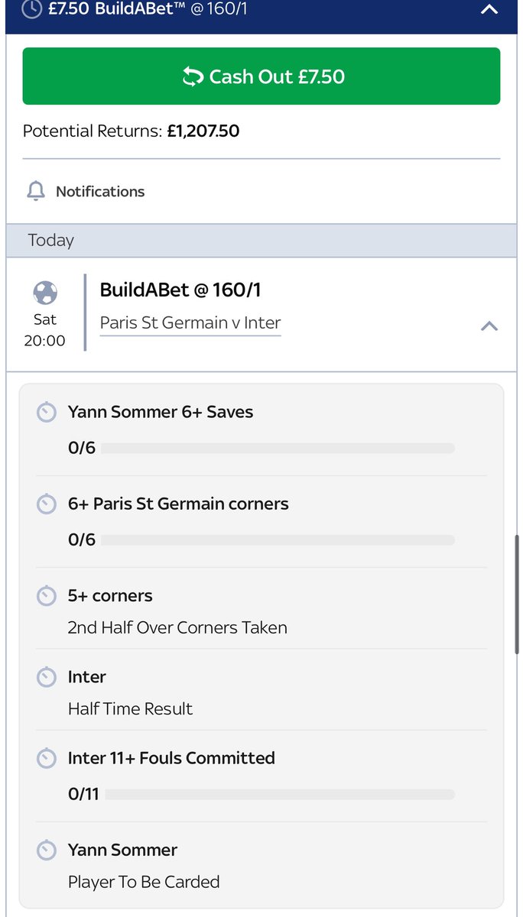Image resolution: width=523 pixels, height=917 pixels.
Task: Collapse the BuildABet @ 160/1 selections
Action: click(x=489, y=326)
